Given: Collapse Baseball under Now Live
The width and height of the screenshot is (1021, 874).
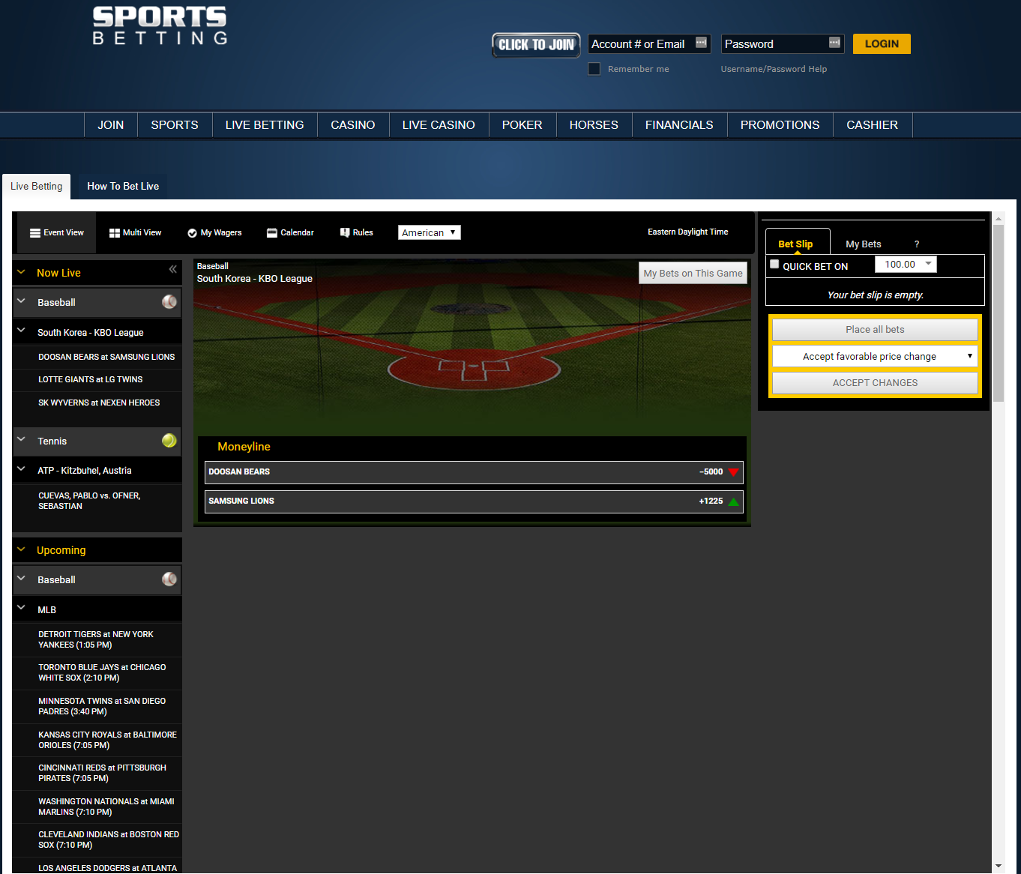Looking at the screenshot, I should [x=21, y=301].
